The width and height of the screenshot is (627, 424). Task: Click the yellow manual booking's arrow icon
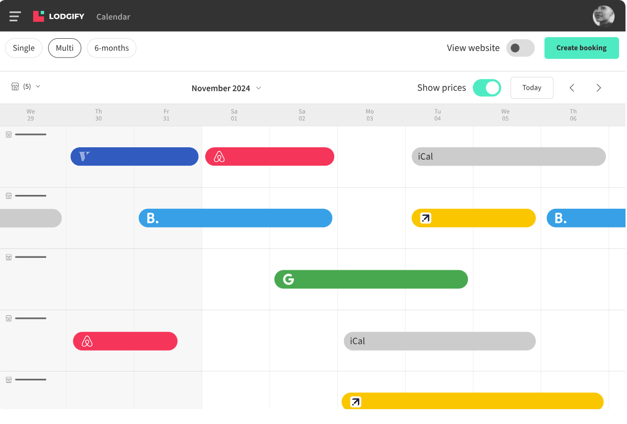(x=425, y=218)
